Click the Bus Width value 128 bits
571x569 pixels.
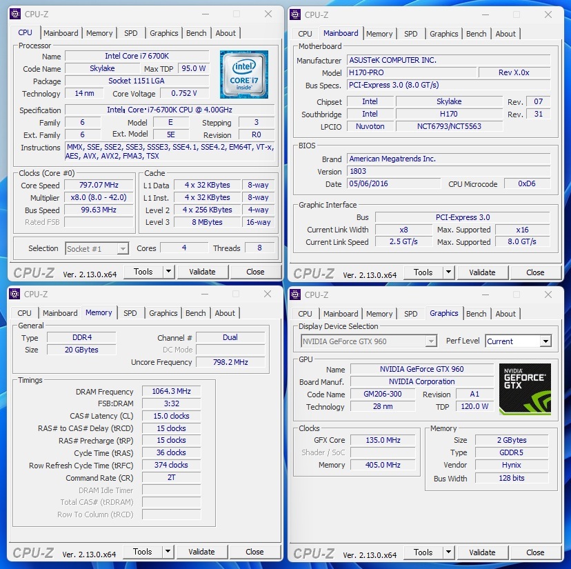(x=512, y=478)
